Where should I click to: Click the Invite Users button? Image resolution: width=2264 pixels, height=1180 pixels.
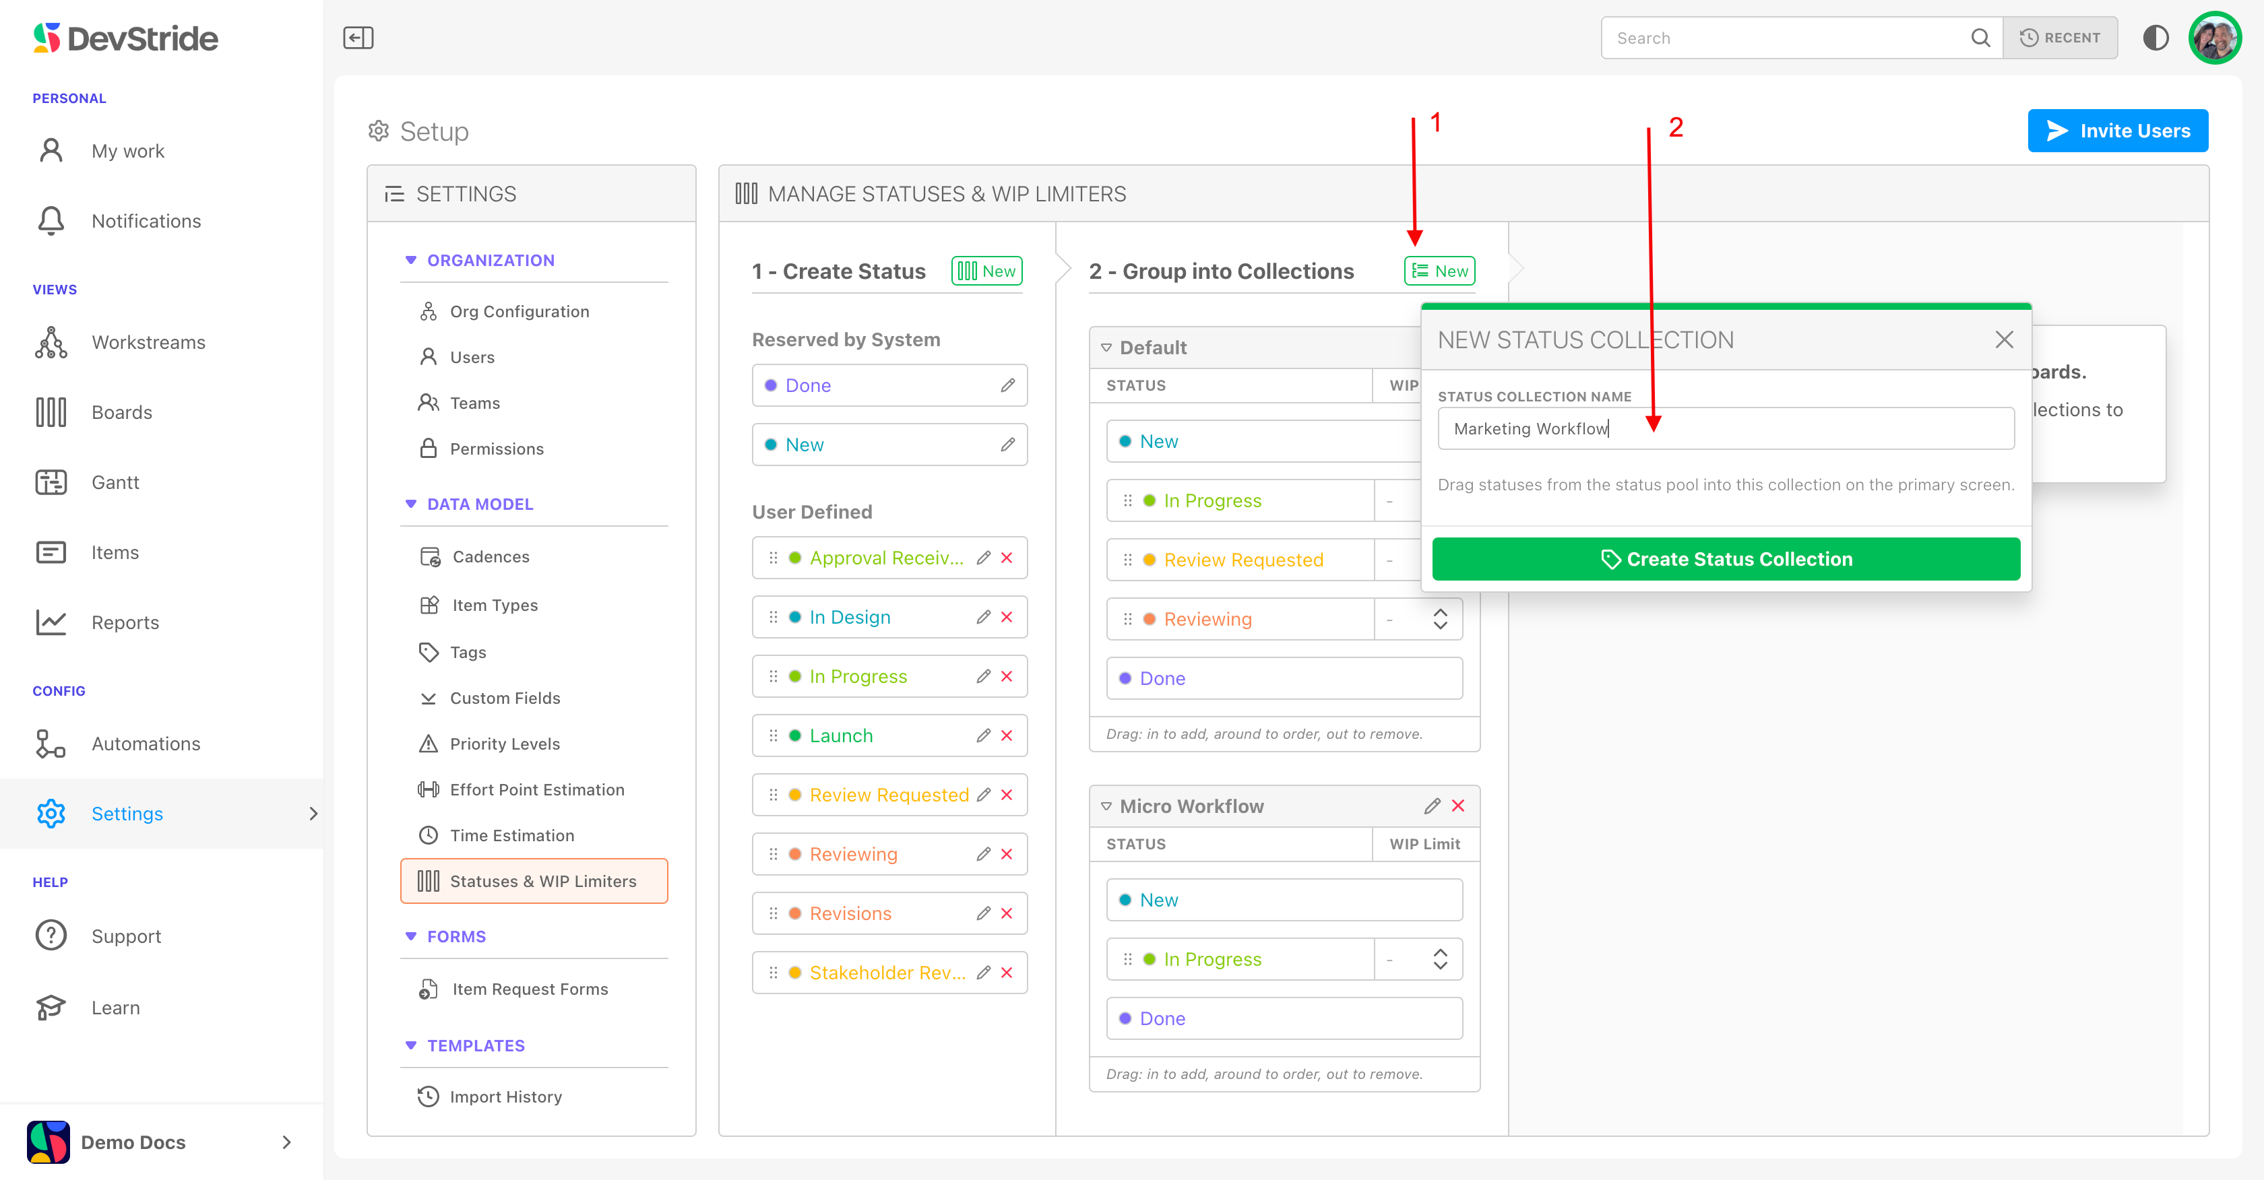2117,131
